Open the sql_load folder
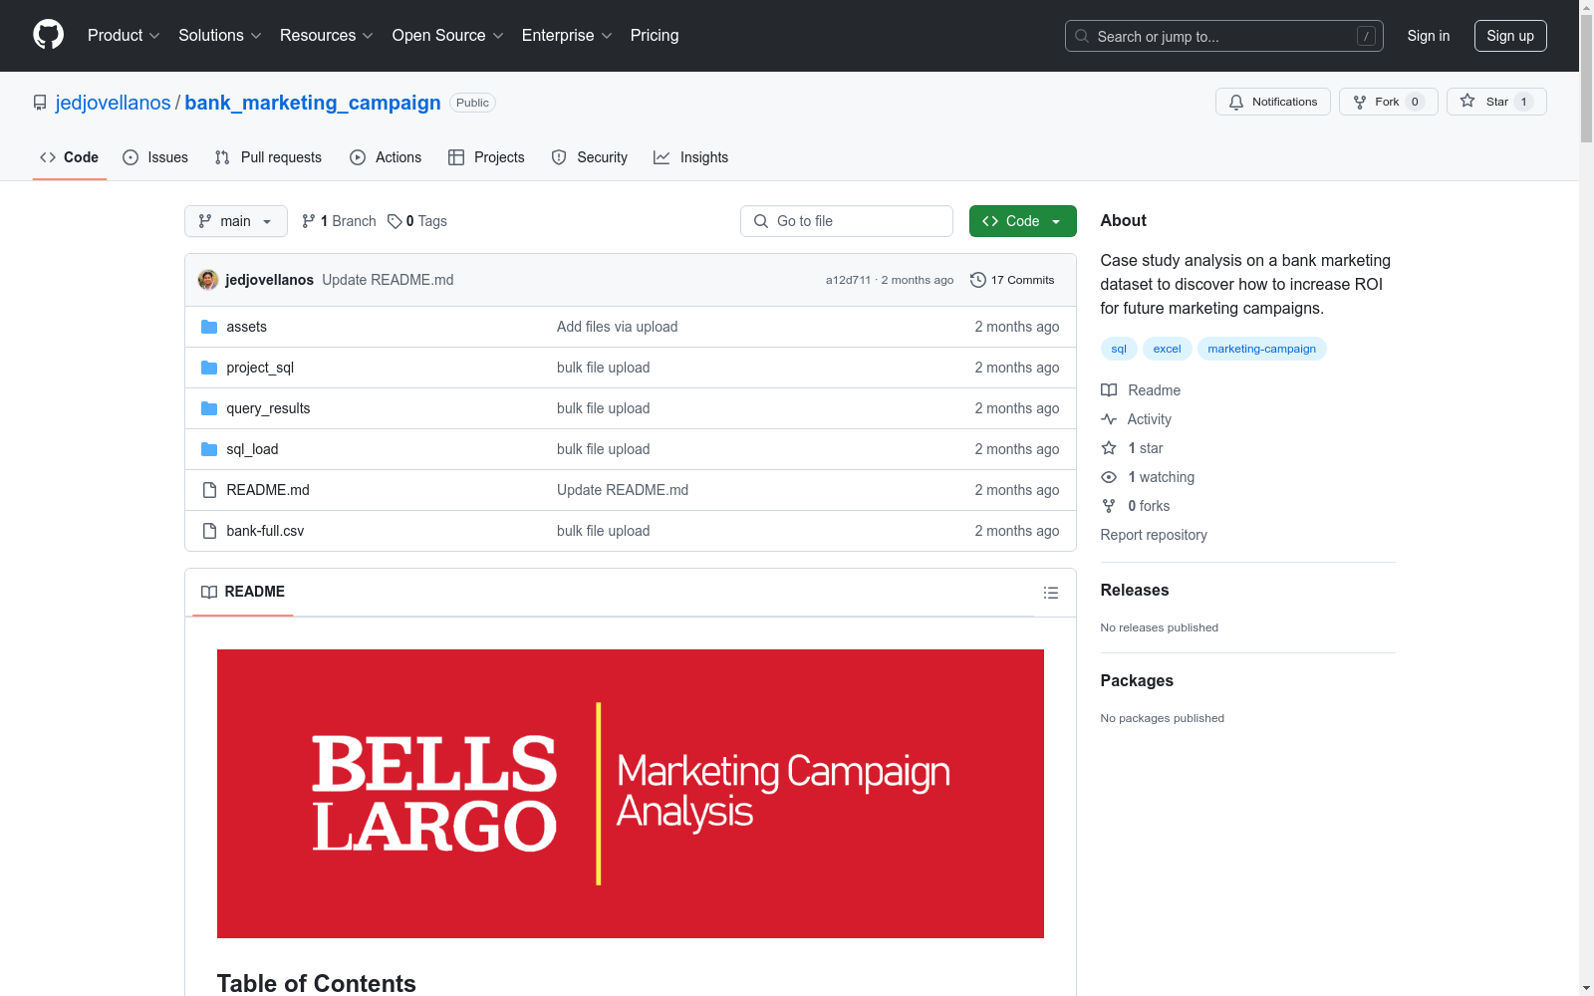1594x996 pixels. (x=252, y=449)
